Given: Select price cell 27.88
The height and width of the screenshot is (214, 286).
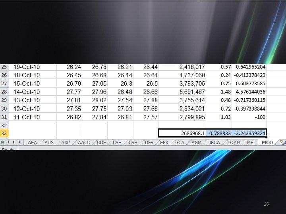Looking at the screenshot, I should 146,100.
